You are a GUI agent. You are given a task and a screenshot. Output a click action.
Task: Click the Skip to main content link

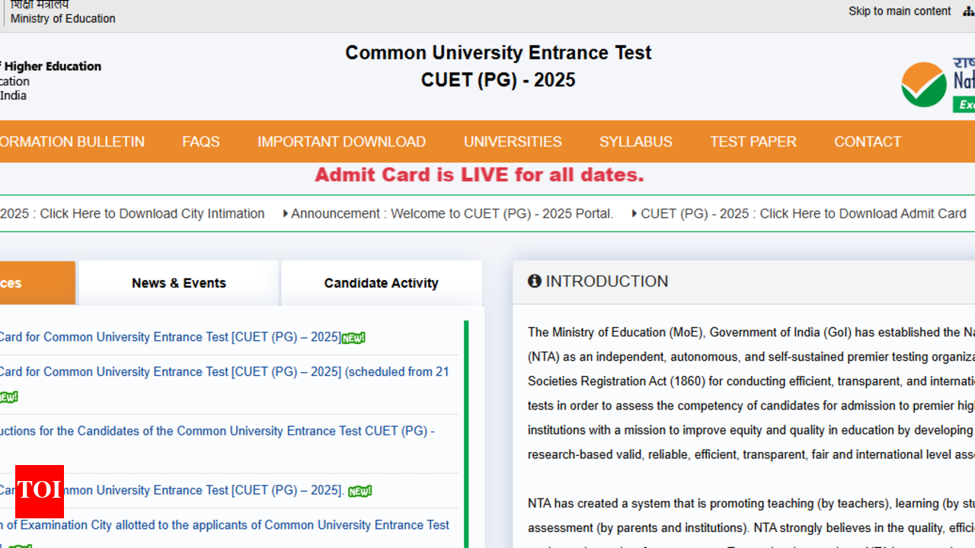coord(900,11)
